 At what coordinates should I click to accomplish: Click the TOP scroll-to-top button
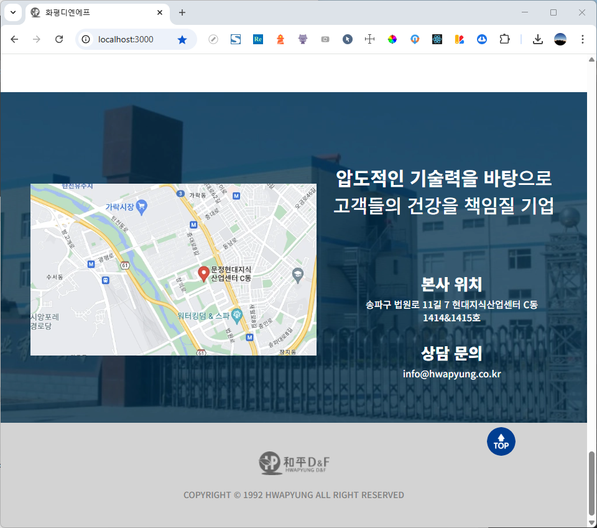[x=501, y=441]
